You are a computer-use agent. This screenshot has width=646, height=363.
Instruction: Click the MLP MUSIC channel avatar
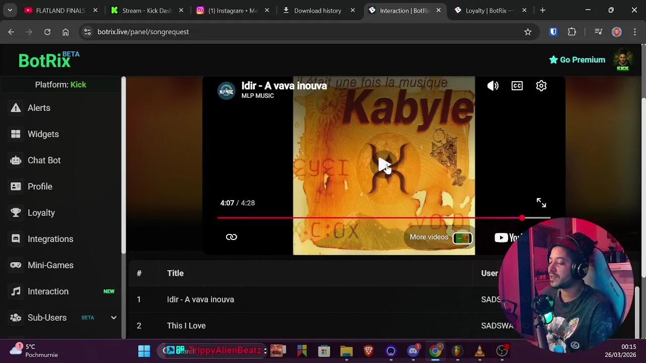click(x=226, y=91)
